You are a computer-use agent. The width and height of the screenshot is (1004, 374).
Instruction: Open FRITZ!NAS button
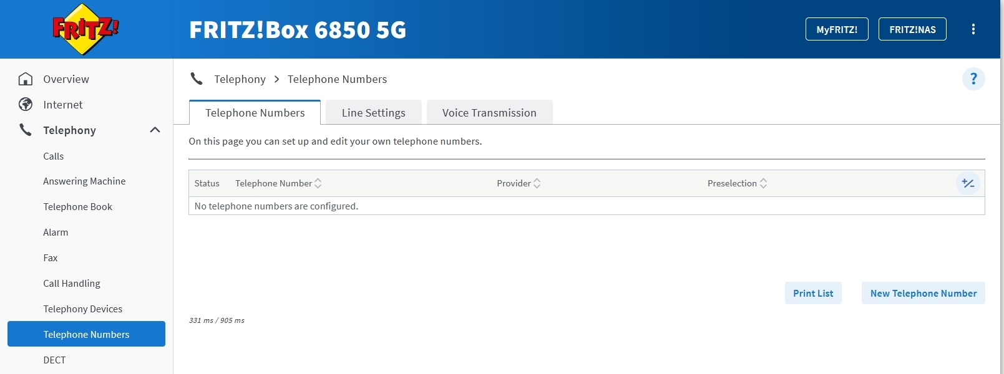pyautogui.click(x=912, y=29)
